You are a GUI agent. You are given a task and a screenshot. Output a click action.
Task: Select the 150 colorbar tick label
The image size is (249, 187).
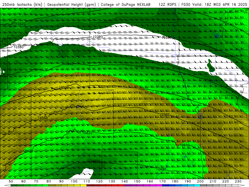pyautogui.click(x=137, y=181)
